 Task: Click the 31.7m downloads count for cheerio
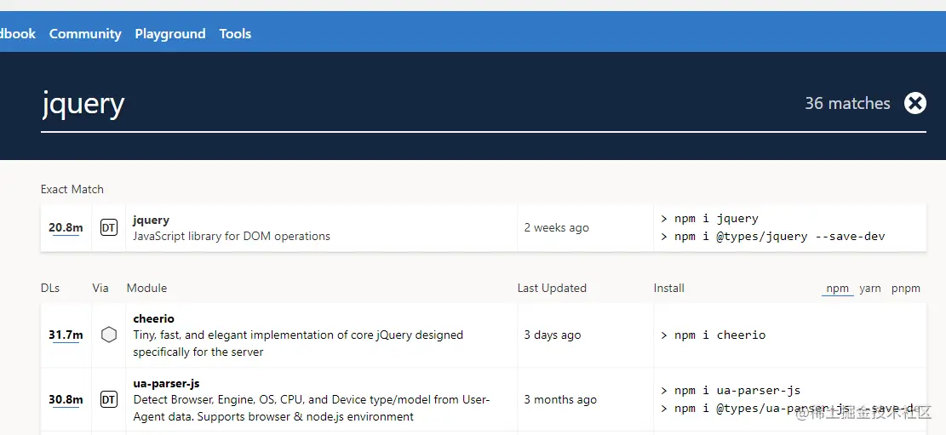click(x=66, y=335)
